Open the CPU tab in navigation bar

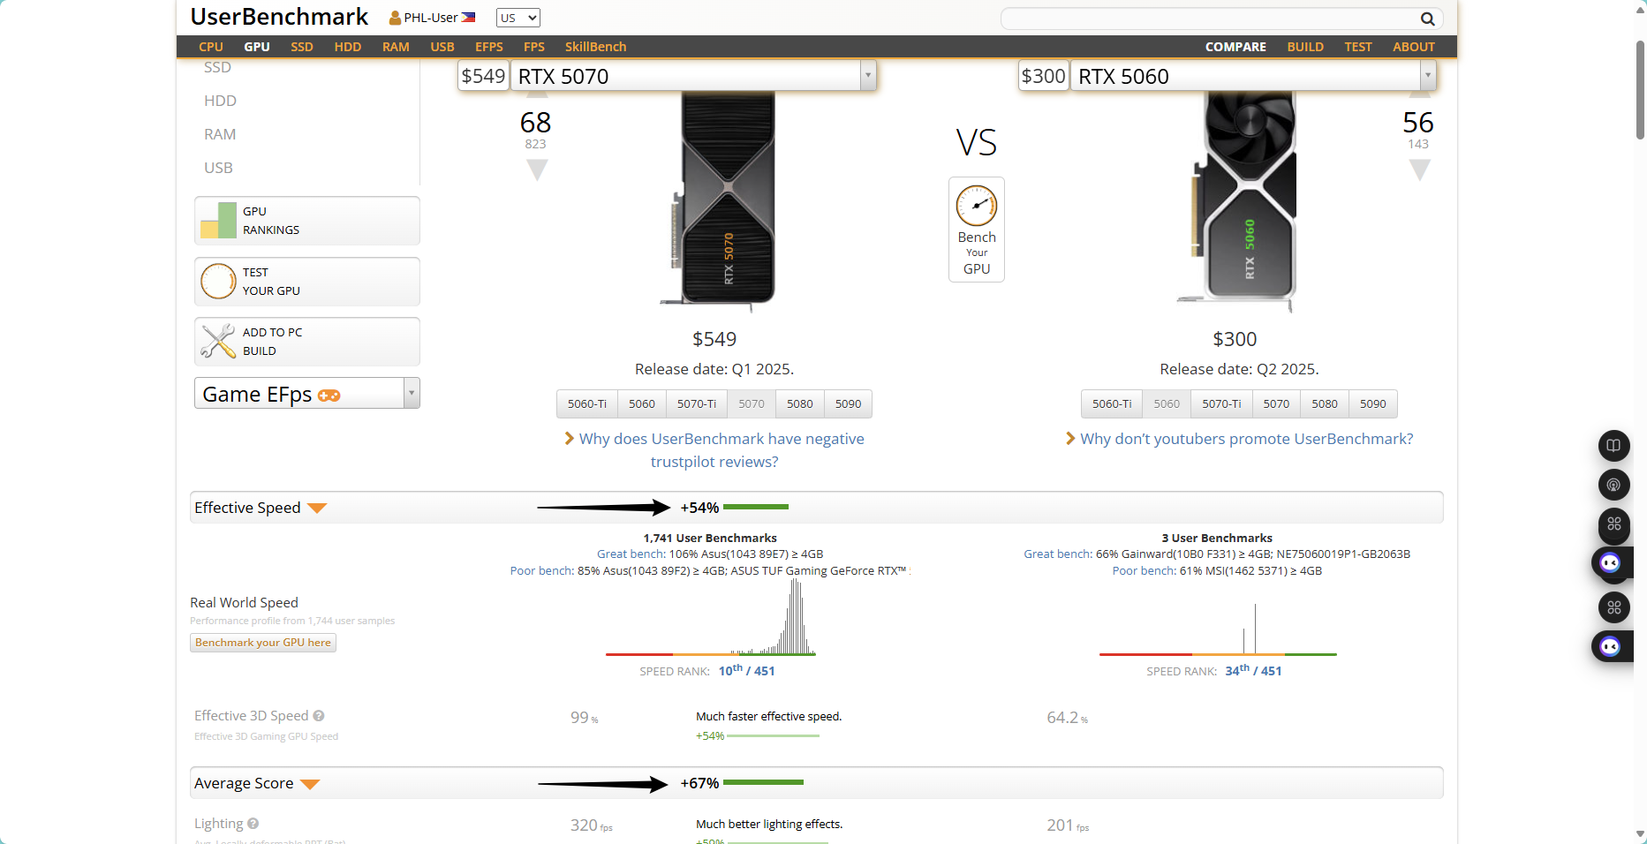pos(211,47)
